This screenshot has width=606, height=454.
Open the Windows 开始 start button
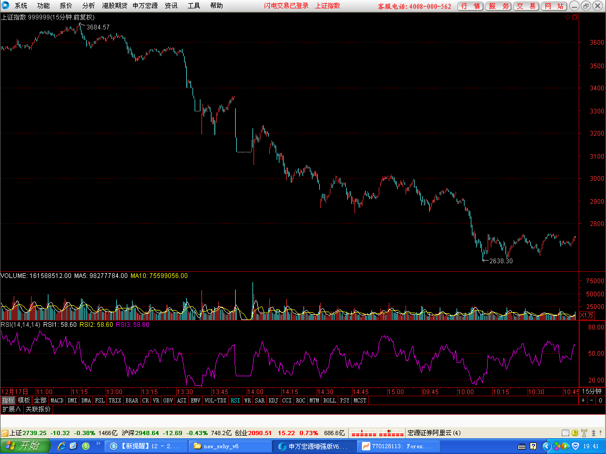tap(25, 446)
